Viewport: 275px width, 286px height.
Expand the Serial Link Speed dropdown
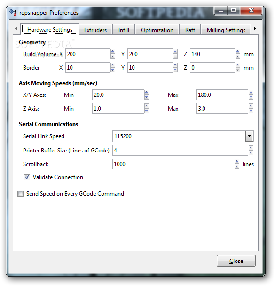tap(249, 136)
